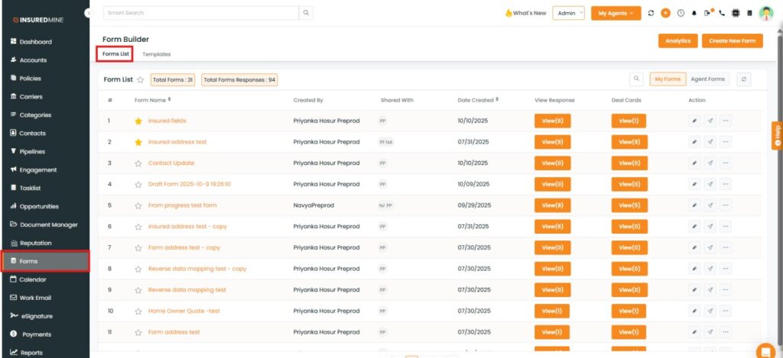
Task: Open the form list search icon
Action: point(636,79)
